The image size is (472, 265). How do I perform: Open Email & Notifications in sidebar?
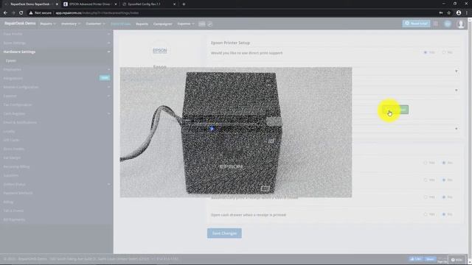tap(20, 122)
